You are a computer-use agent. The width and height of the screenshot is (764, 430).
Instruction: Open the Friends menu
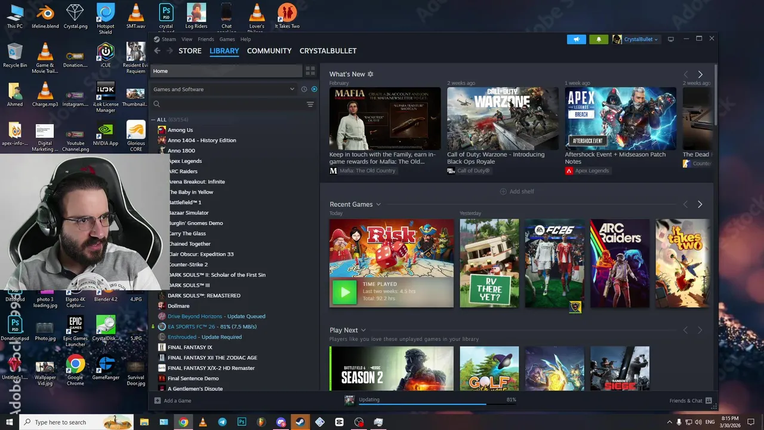click(x=206, y=39)
